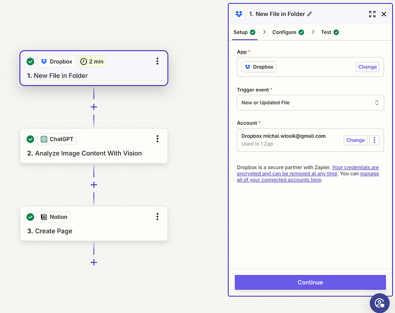The width and height of the screenshot is (395, 313).
Task: Change the connected Dropbox account
Action: pyautogui.click(x=355, y=140)
